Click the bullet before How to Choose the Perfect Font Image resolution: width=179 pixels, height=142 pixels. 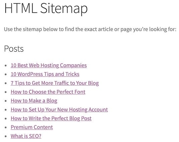tap(6, 92)
